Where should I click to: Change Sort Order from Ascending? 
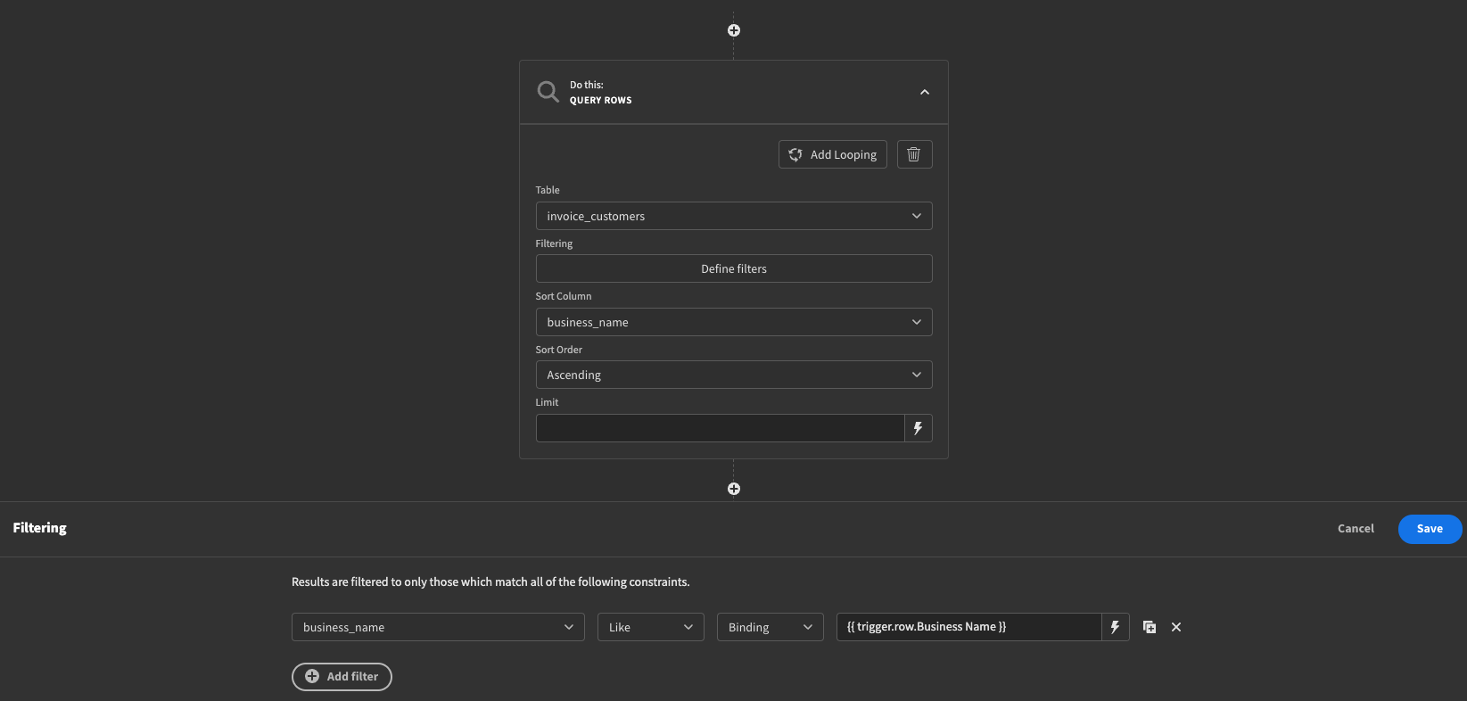pos(733,375)
